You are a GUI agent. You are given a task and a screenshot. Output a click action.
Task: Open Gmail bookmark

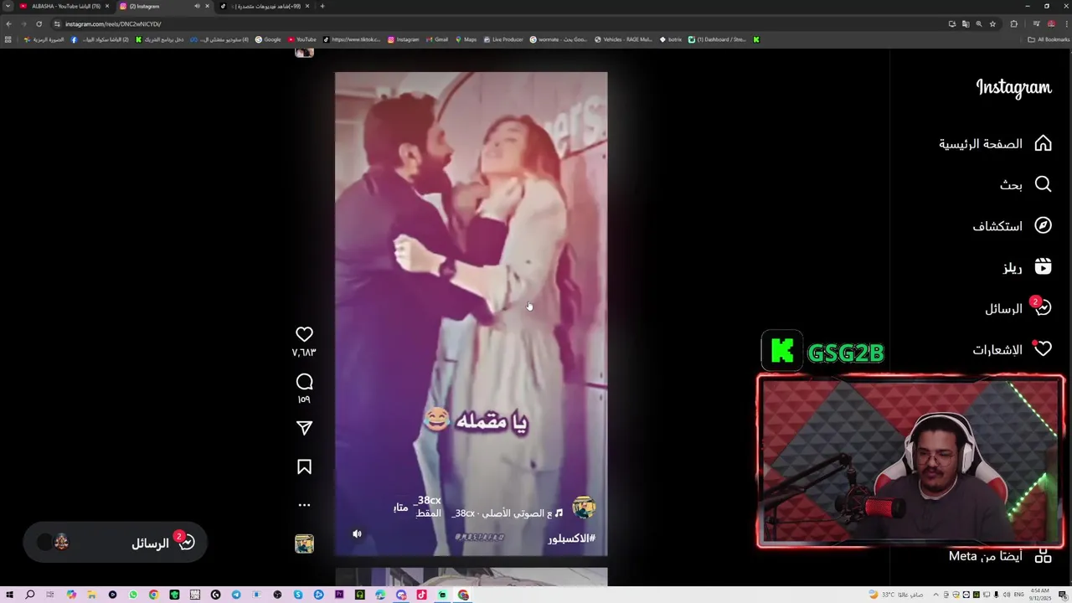pos(436,39)
